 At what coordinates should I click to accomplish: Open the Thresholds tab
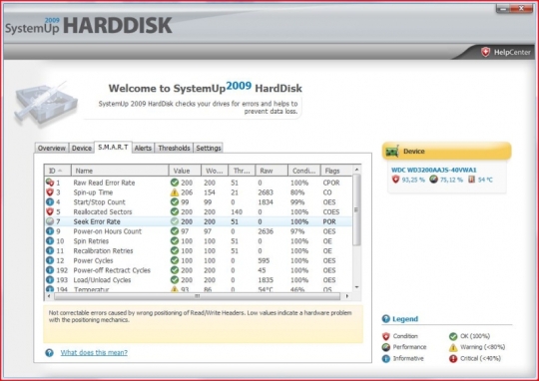(174, 148)
